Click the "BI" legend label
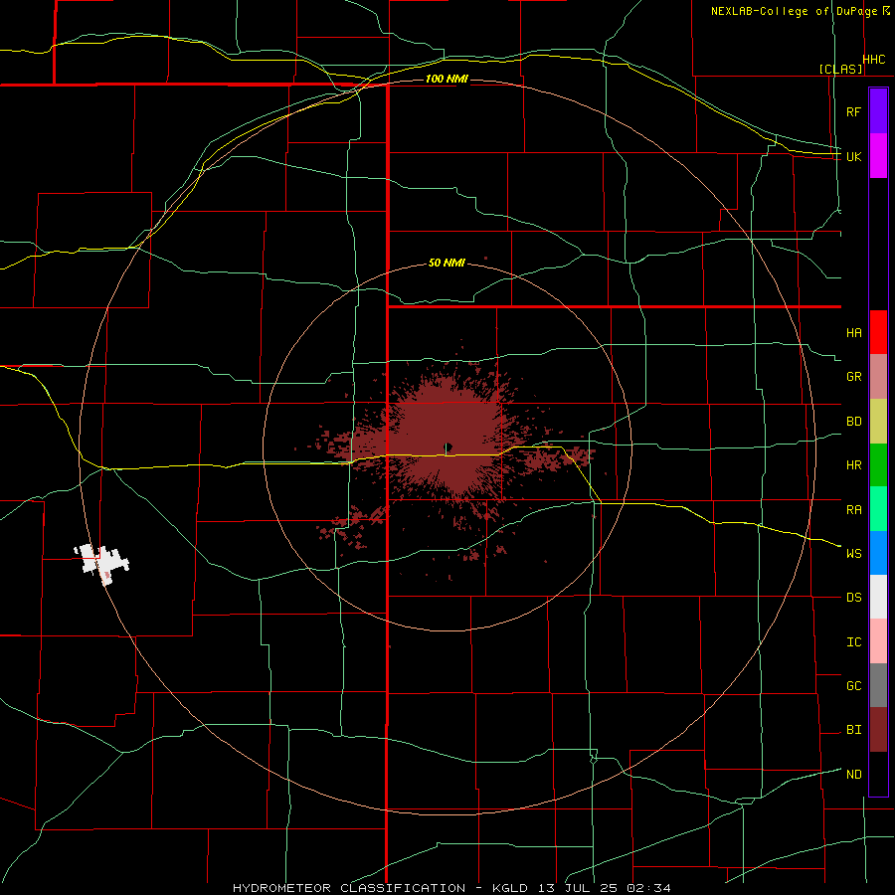Screen dimensions: 895x895 (853, 730)
